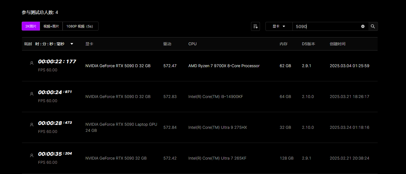Viewport: 406px width, 174px height.
Task: Select the Intel Core i9-14900KF row
Action: 215,97
